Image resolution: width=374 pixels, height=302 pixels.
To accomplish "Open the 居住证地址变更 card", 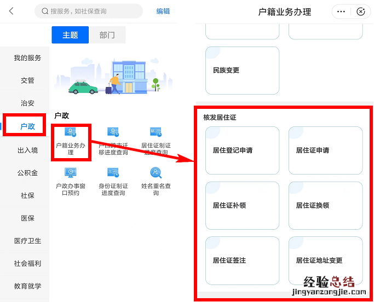I will [x=326, y=260].
